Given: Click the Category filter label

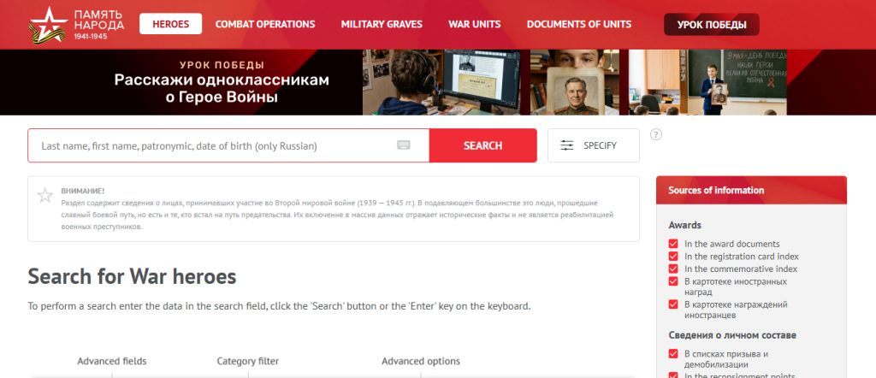Looking at the screenshot, I should tap(247, 361).
